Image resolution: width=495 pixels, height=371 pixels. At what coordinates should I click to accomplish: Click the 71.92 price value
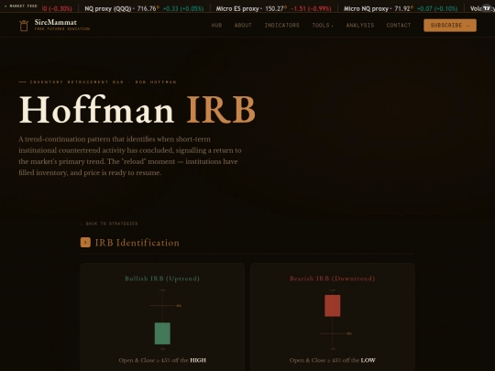click(402, 8)
